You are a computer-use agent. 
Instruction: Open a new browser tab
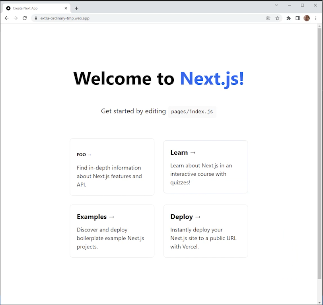point(77,8)
